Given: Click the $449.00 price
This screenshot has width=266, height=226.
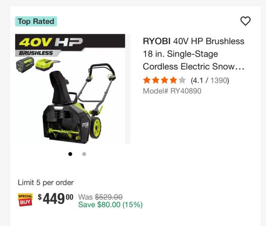Looking at the screenshot, I should tap(56, 198).
